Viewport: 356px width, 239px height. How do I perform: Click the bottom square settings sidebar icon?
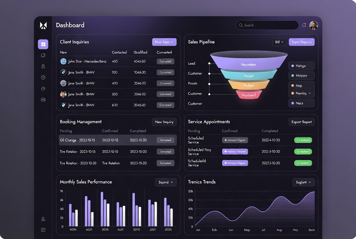(x=43, y=230)
